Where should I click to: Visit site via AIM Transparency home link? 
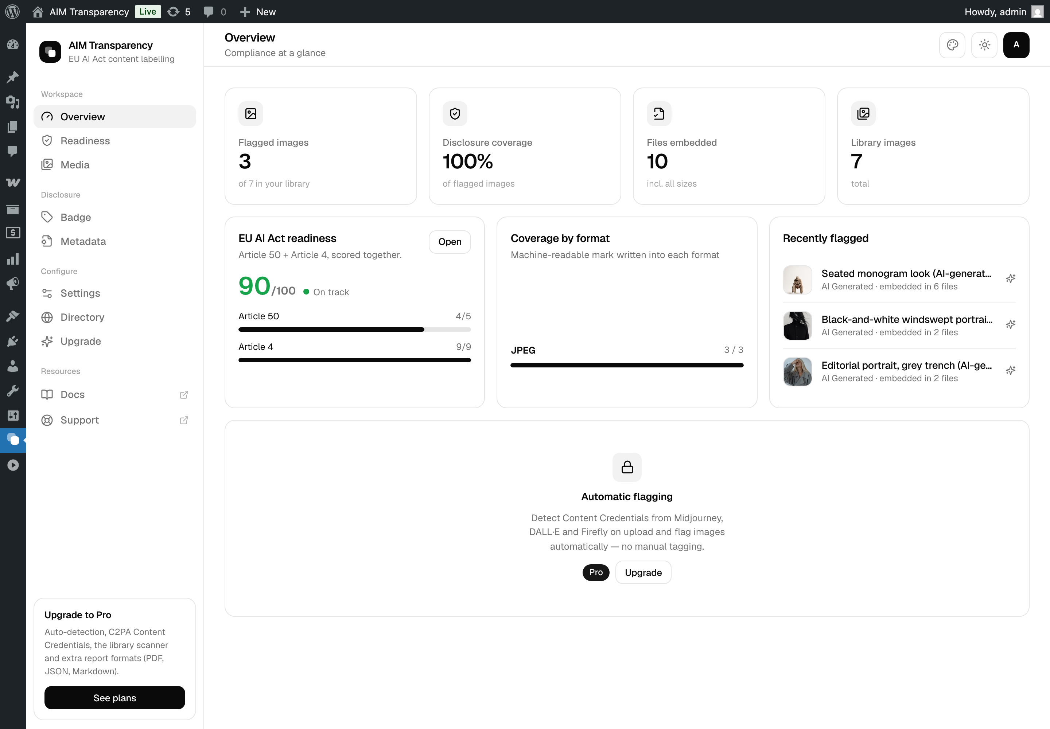81,11
